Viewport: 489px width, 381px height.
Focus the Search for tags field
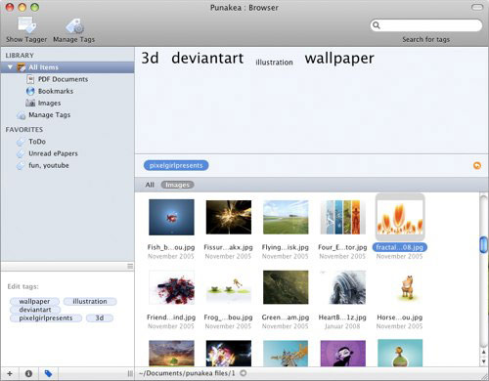click(426, 25)
